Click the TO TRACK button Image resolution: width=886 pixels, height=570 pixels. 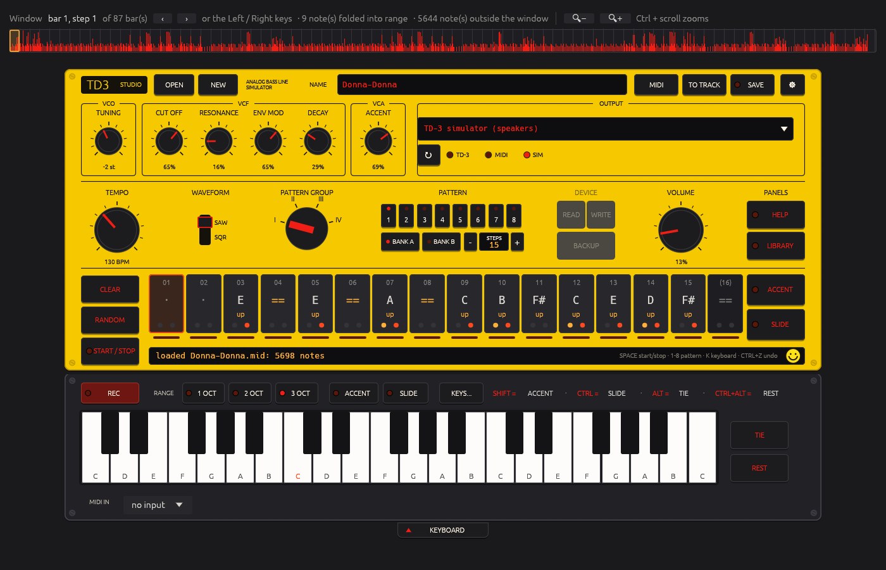click(704, 85)
